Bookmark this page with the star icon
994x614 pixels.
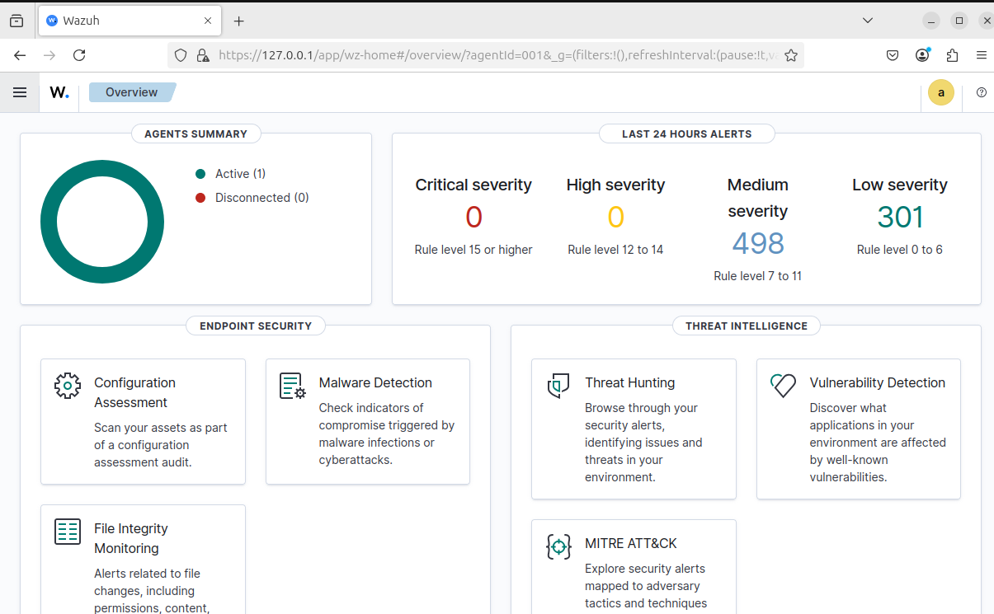tap(791, 55)
